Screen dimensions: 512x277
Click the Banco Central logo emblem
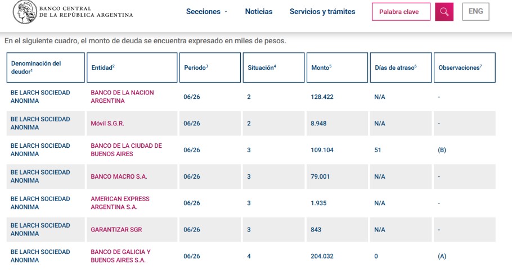pos(25,12)
